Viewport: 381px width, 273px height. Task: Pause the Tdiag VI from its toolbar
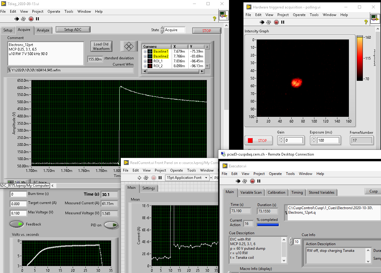click(x=38, y=19)
